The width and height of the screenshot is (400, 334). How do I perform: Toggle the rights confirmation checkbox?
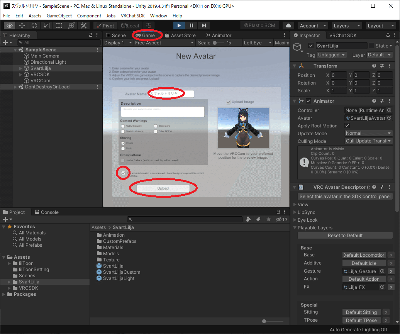pos(123,173)
